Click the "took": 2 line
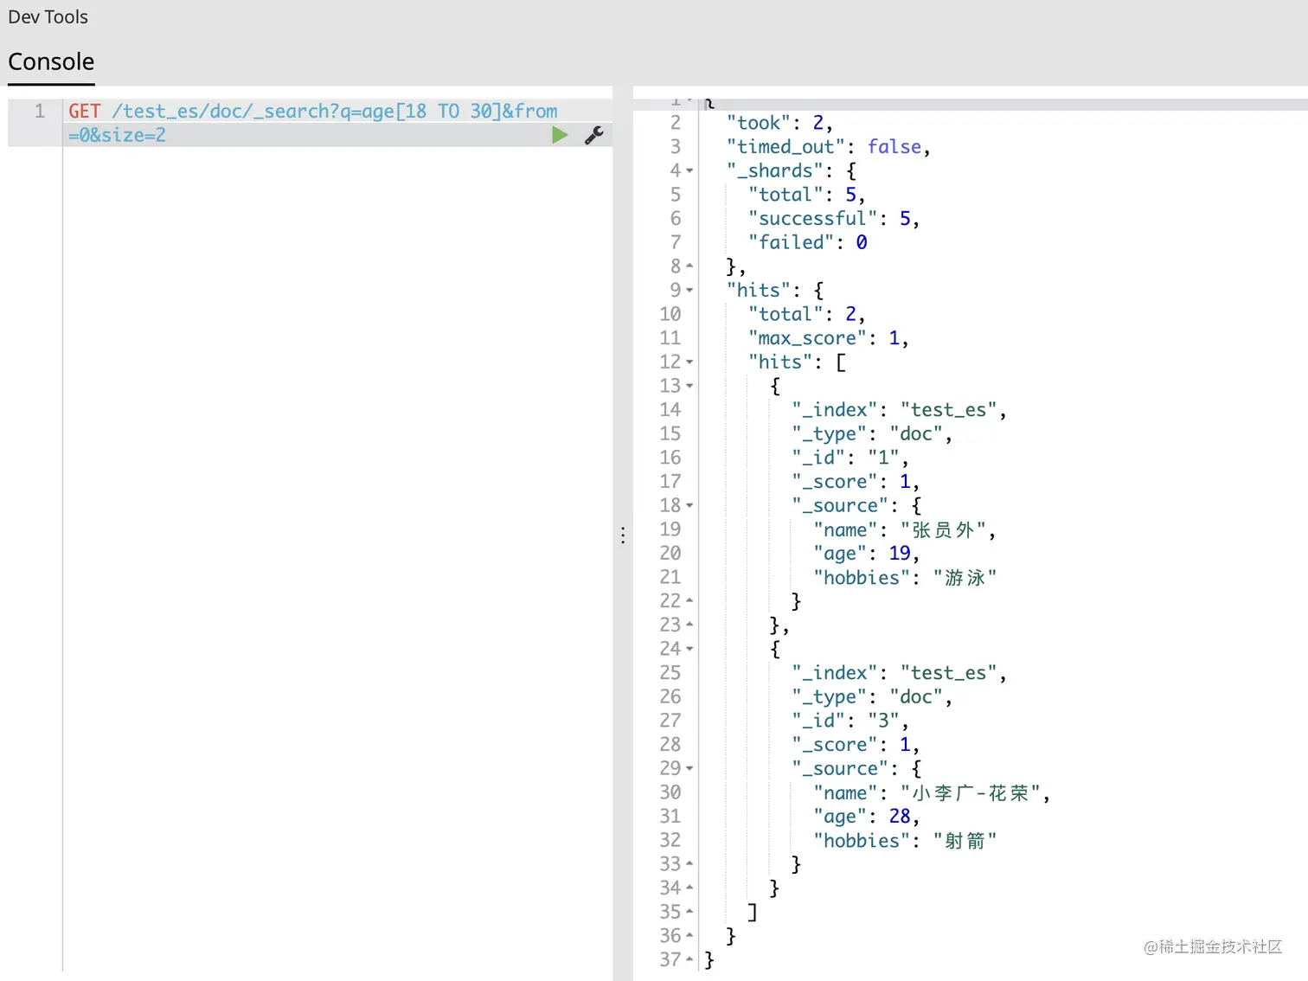The width and height of the screenshot is (1308, 981). [x=779, y=123]
